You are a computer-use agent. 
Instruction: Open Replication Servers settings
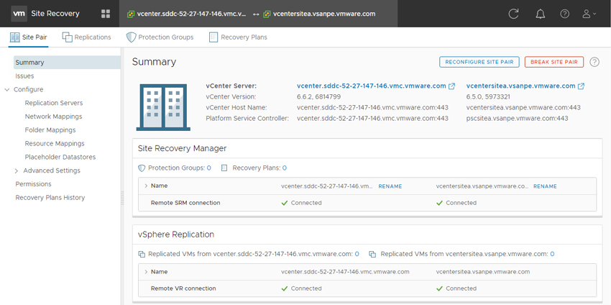click(54, 103)
